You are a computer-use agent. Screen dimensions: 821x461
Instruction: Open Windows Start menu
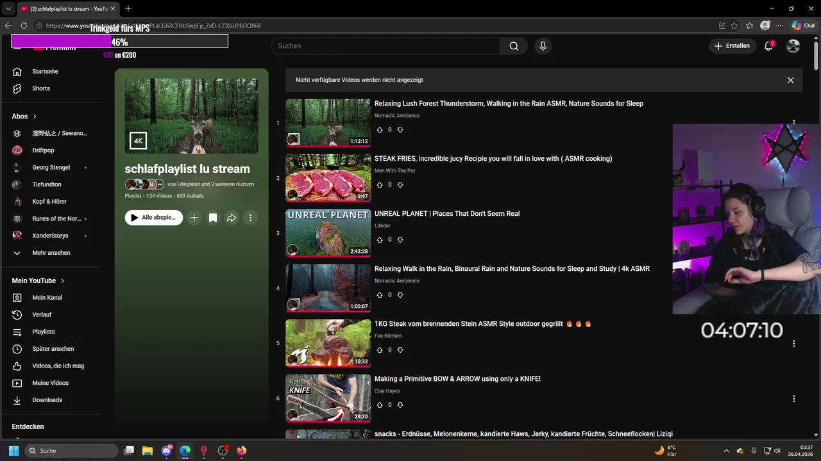coord(13,451)
